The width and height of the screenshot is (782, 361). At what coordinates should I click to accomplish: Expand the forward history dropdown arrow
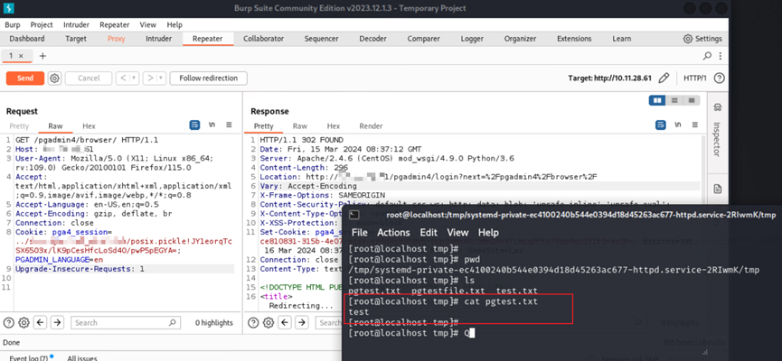click(x=160, y=79)
